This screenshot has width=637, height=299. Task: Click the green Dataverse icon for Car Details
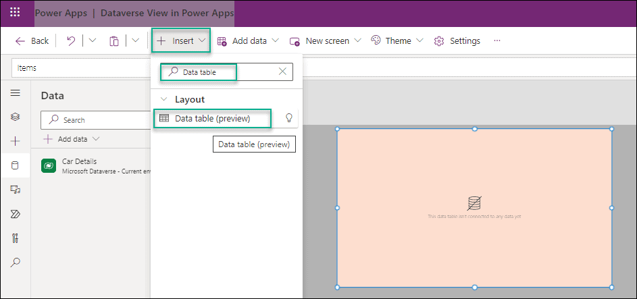[x=49, y=165]
